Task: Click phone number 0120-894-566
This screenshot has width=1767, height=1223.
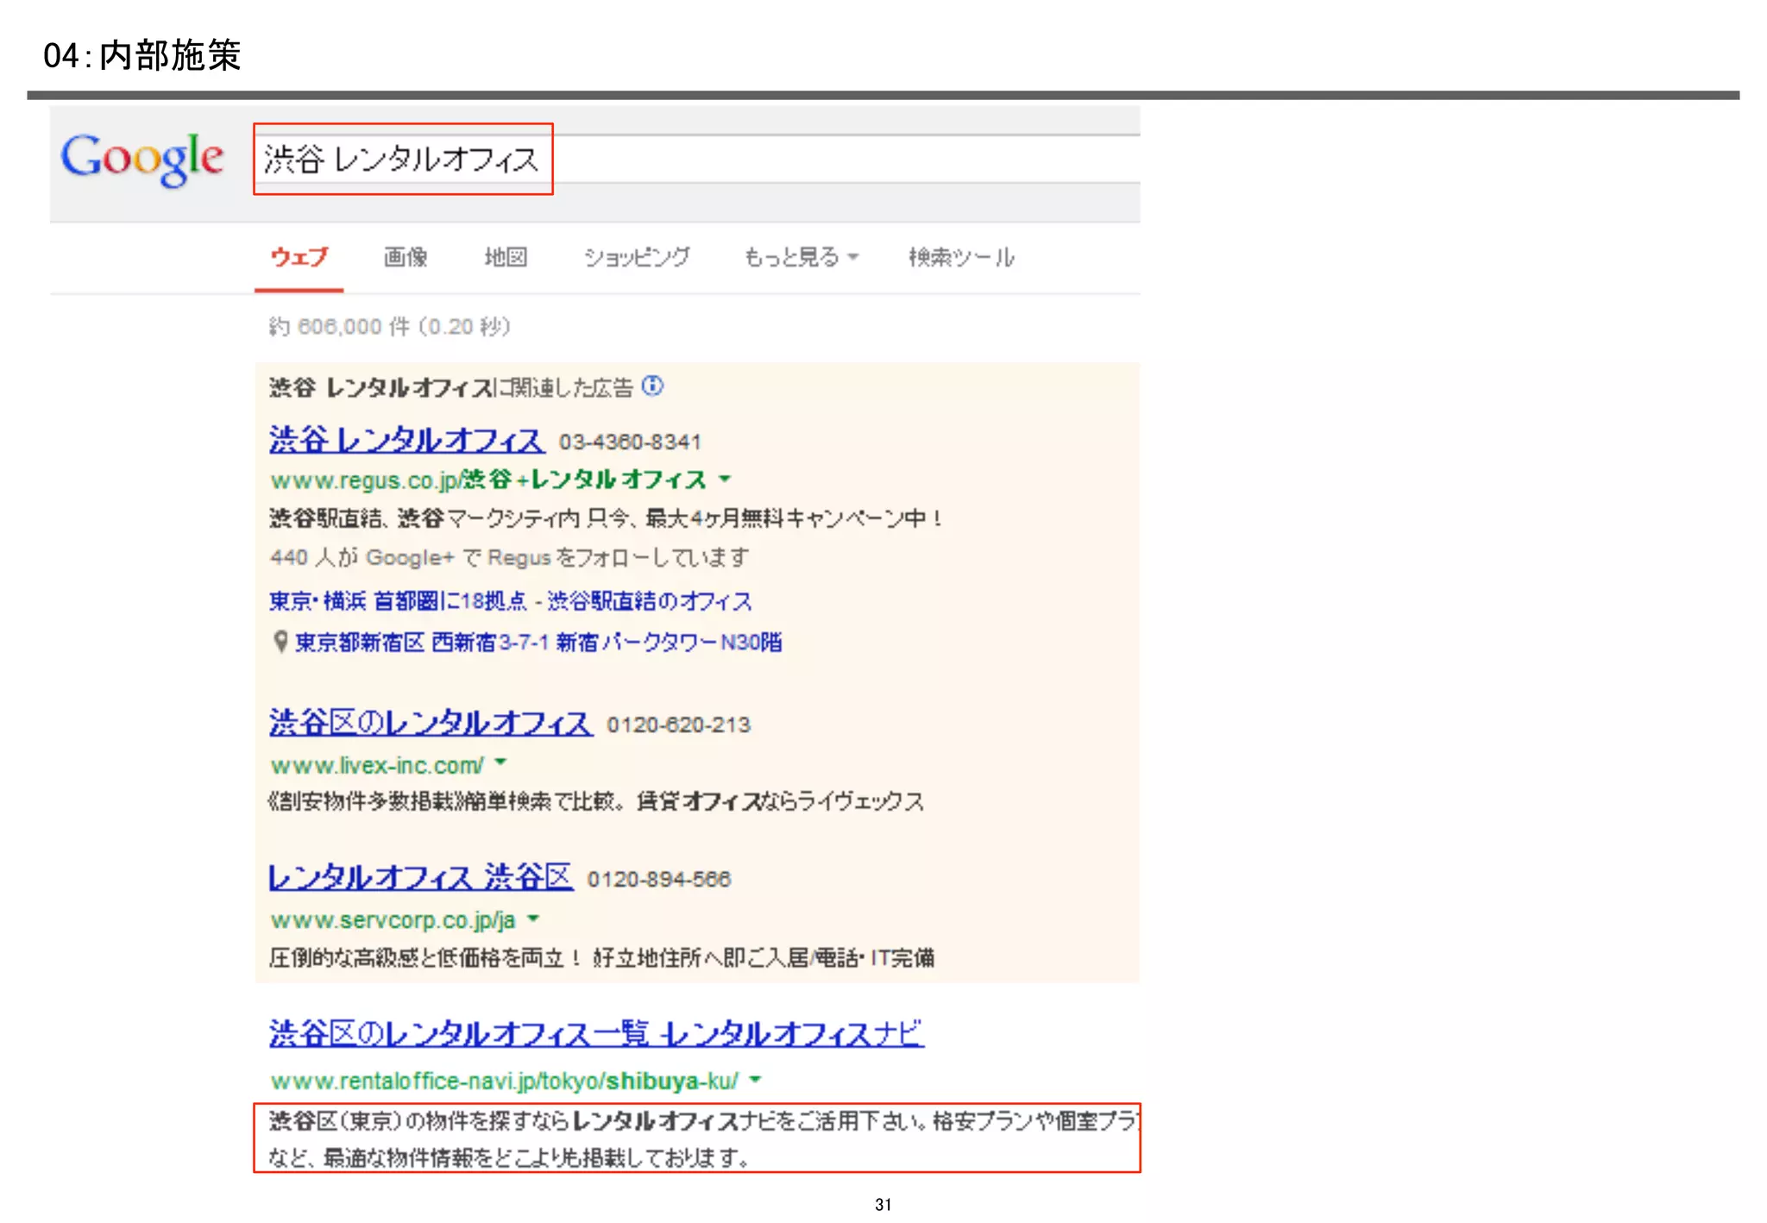Action: [659, 879]
